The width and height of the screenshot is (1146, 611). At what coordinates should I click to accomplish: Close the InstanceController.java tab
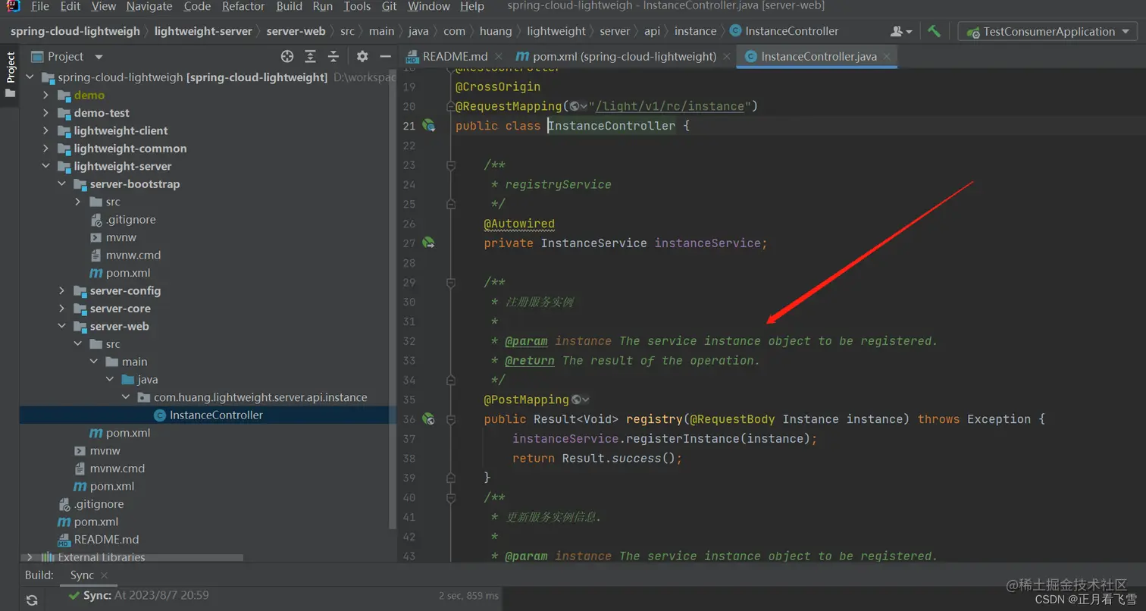(887, 56)
